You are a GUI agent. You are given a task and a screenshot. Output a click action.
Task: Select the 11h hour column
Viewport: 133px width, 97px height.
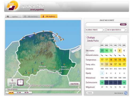(x=111, y=45)
